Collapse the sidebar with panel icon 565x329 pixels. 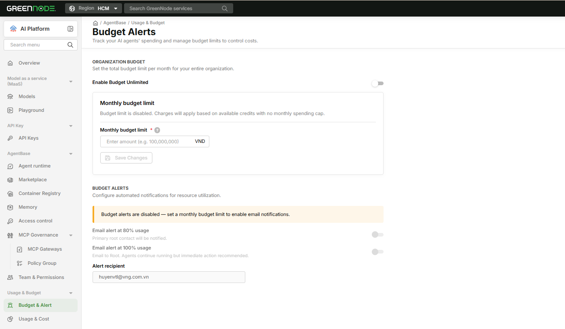pos(70,29)
